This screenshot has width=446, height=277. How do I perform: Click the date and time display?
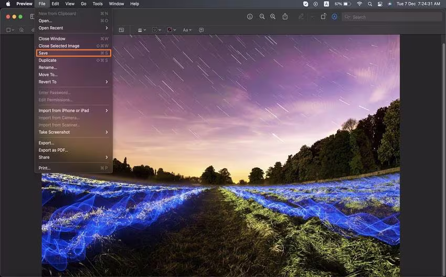pyautogui.click(x=418, y=4)
